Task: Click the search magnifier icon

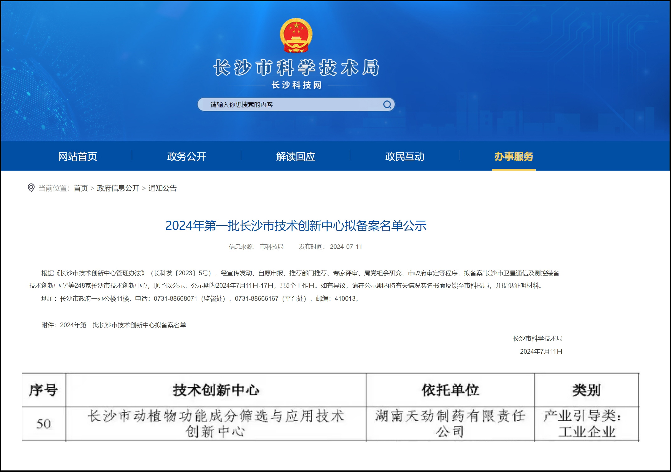Action: pyautogui.click(x=387, y=104)
